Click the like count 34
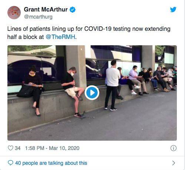The image size is (185, 170). click(x=17, y=148)
